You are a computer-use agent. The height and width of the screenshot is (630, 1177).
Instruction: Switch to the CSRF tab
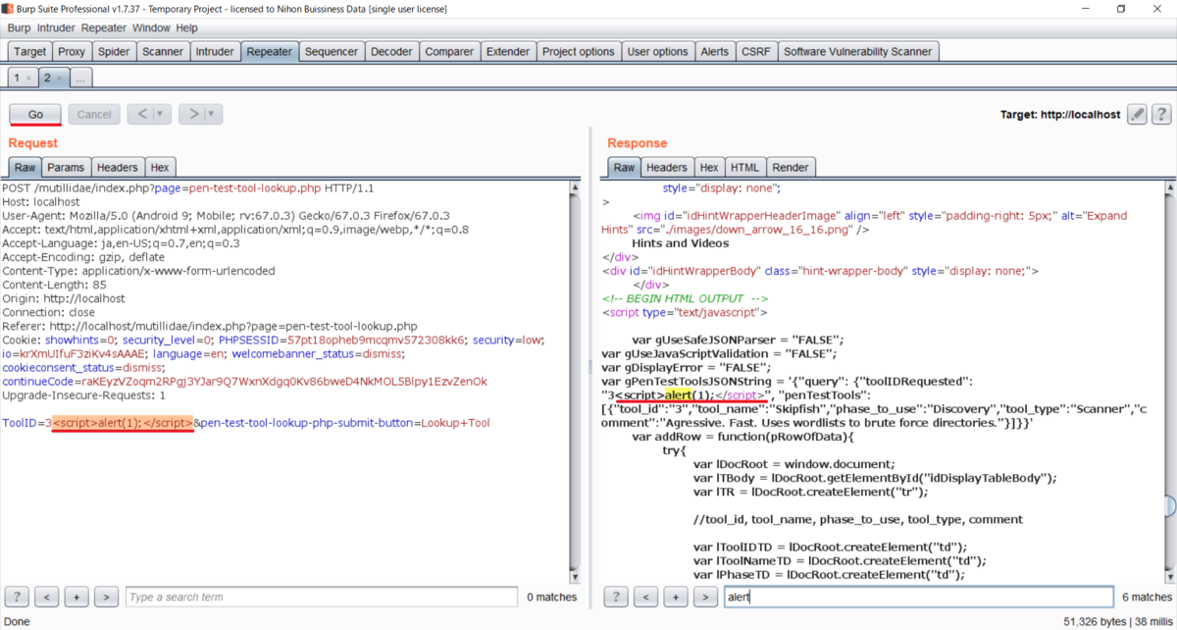coord(756,51)
